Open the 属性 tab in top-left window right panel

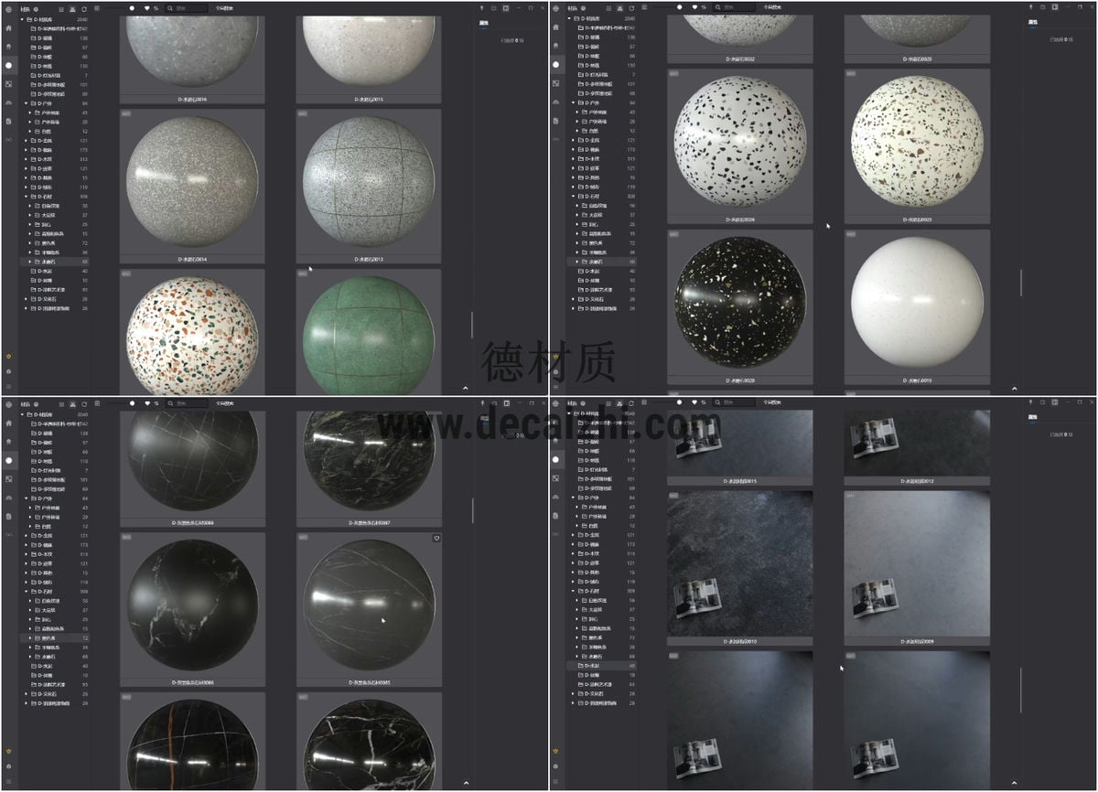coord(484,22)
